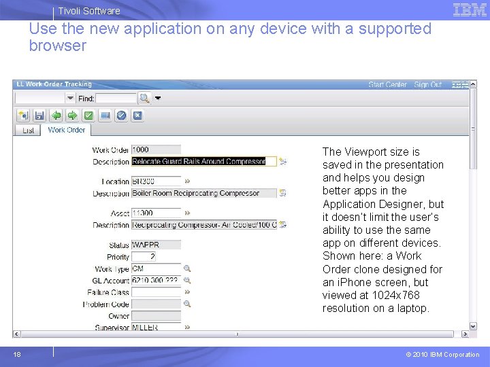Click the Start Center link
The image size is (490, 367).
tap(387, 84)
